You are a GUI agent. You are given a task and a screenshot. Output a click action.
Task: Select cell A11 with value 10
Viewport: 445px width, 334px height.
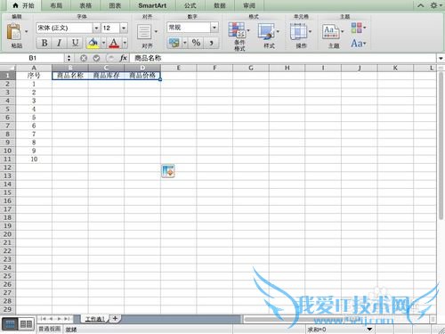click(34, 159)
